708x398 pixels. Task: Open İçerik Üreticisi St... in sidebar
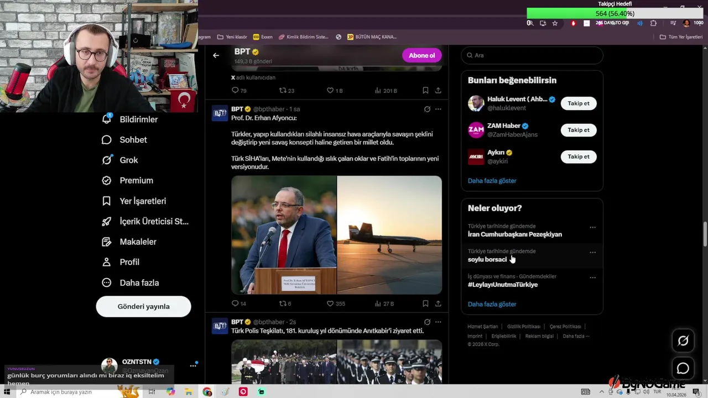tap(145, 221)
